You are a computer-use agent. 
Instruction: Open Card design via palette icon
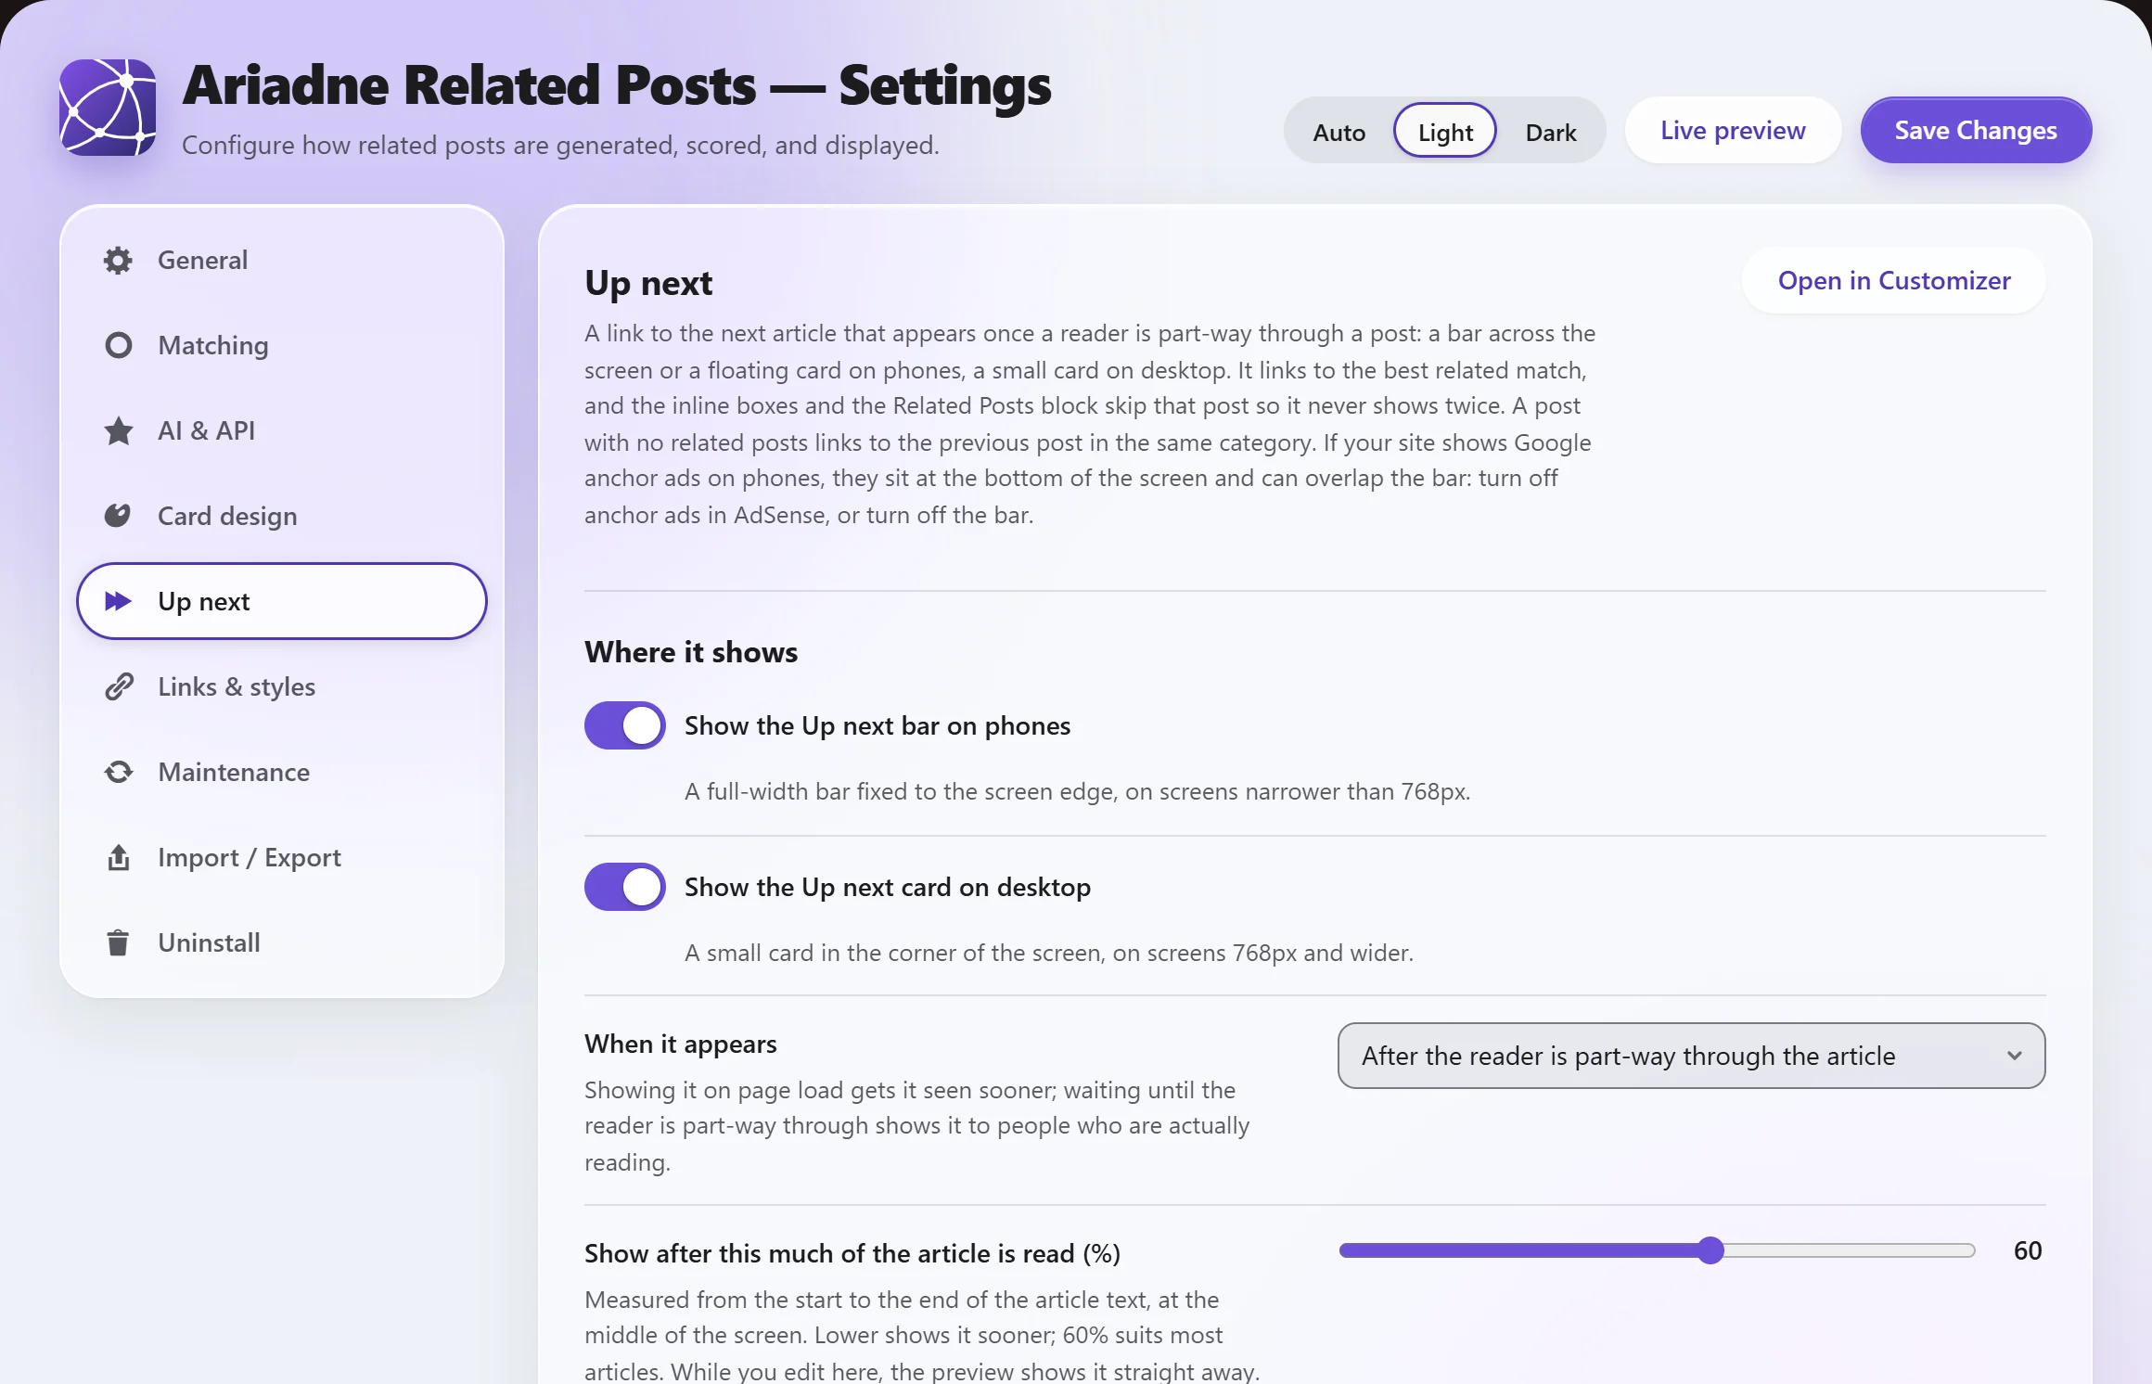point(118,516)
